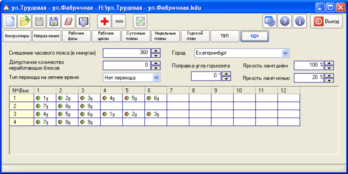Click the green intersection scheme icon
This screenshot has width=348, height=174.
140,21
